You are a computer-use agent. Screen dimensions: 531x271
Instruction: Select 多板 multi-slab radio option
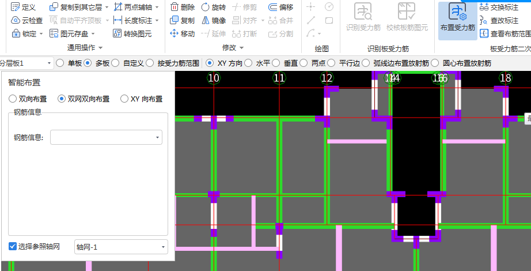tap(88, 63)
